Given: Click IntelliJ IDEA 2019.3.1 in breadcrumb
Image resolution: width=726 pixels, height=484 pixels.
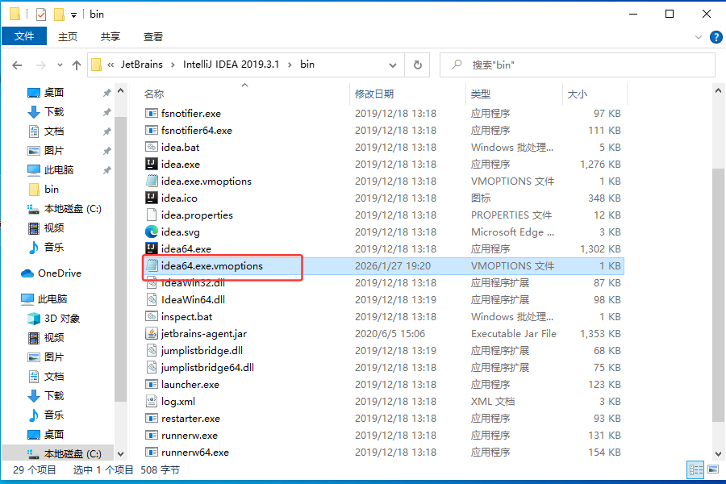Looking at the screenshot, I should point(231,65).
